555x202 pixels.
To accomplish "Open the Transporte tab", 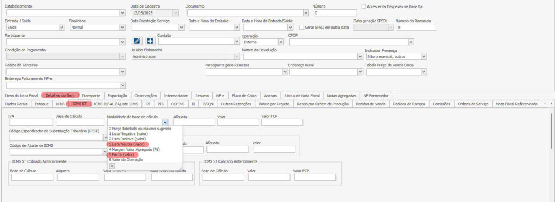I will (91, 96).
